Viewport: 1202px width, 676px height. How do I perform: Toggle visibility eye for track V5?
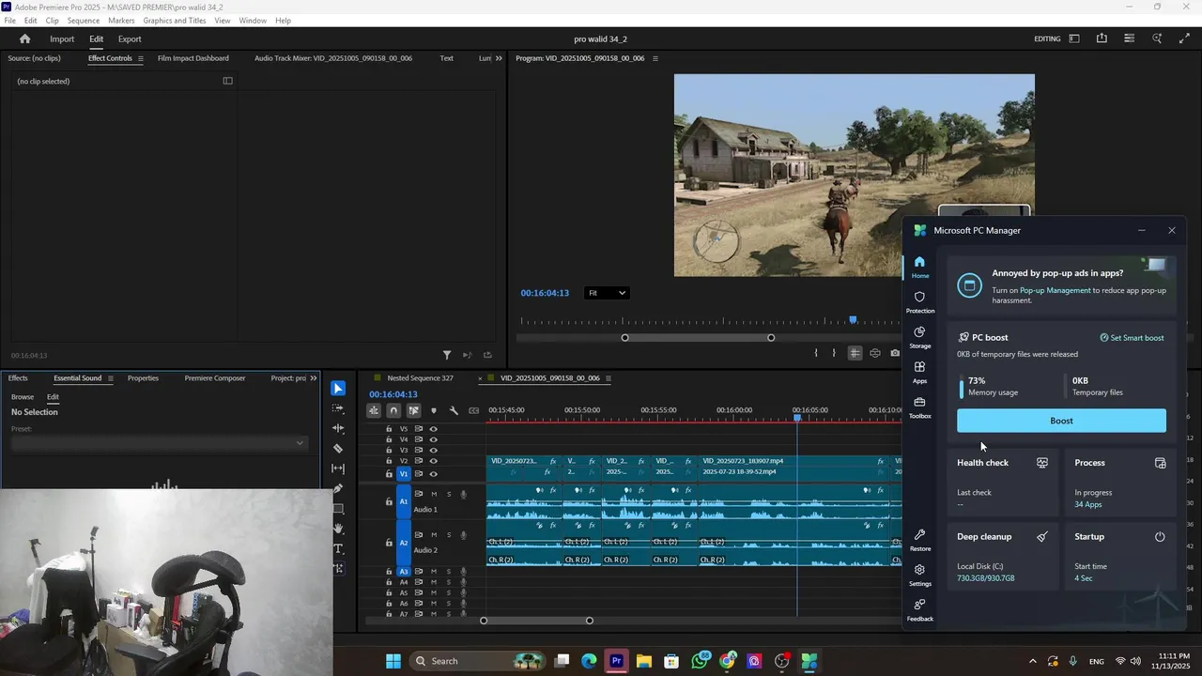click(433, 429)
